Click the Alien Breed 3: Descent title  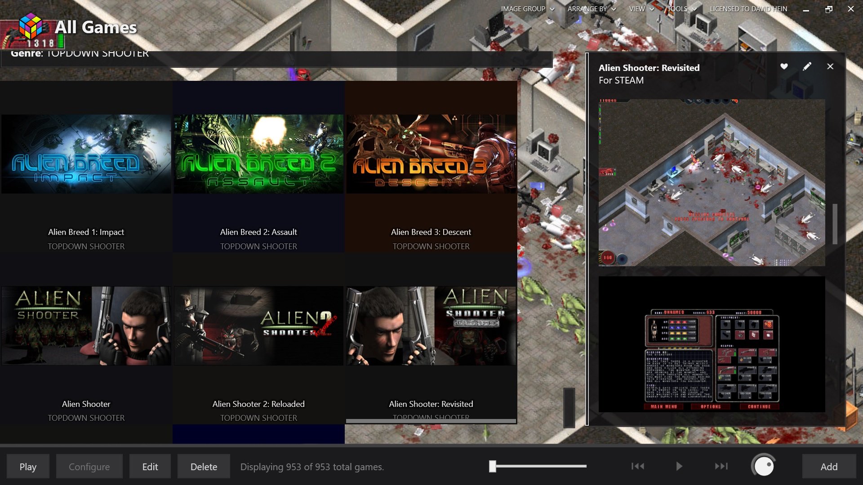[431, 232]
